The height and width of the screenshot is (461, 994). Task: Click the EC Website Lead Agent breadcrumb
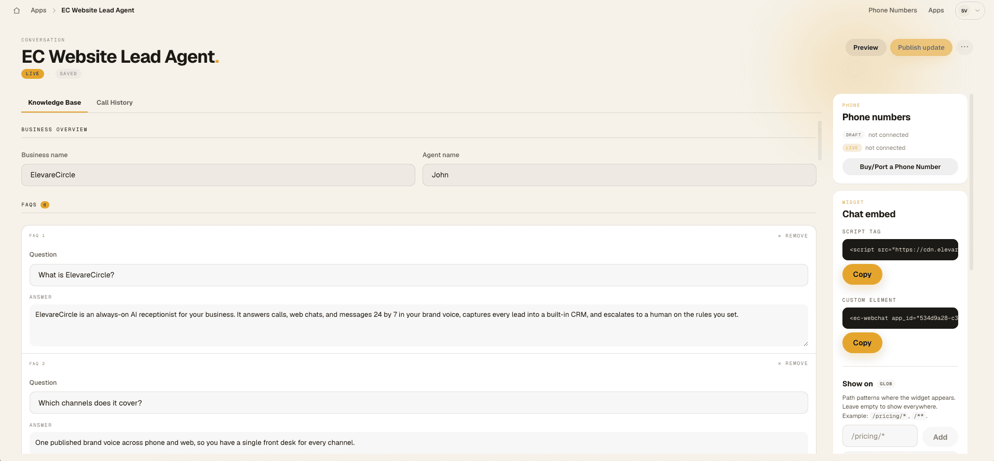pos(98,10)
